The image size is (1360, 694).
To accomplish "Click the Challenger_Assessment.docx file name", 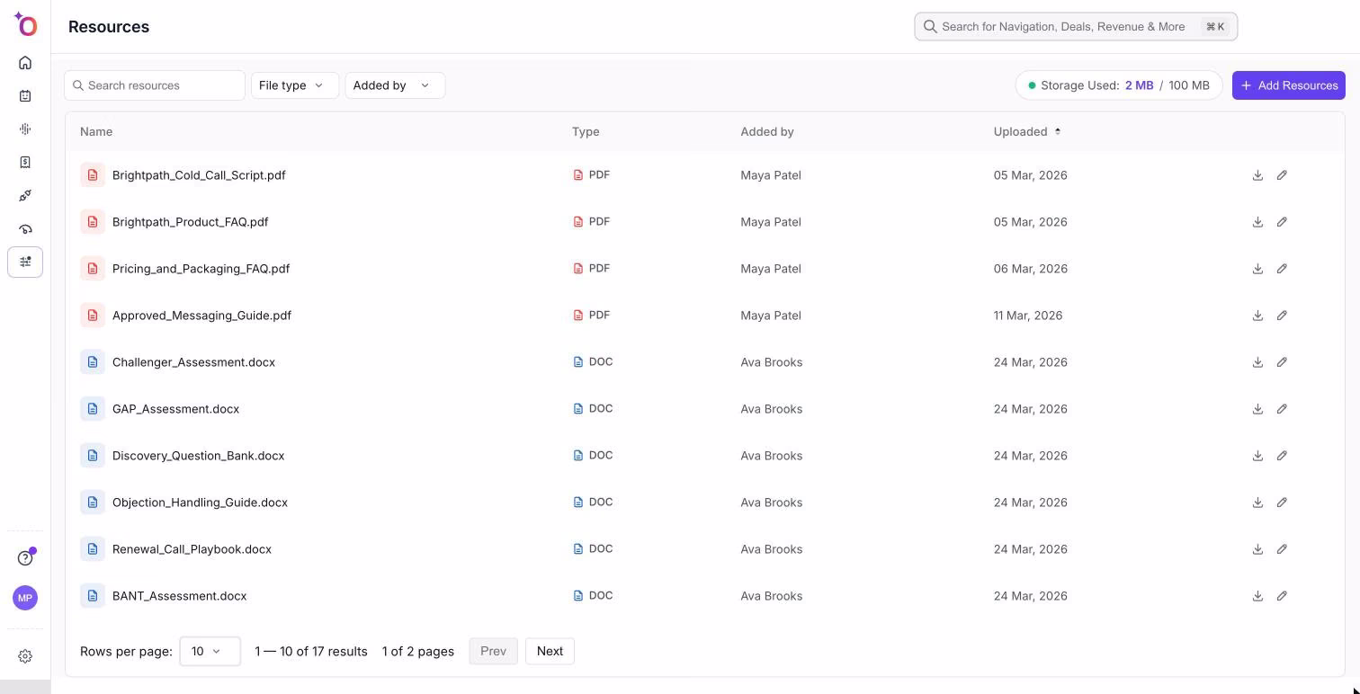I will coord(193,362).
